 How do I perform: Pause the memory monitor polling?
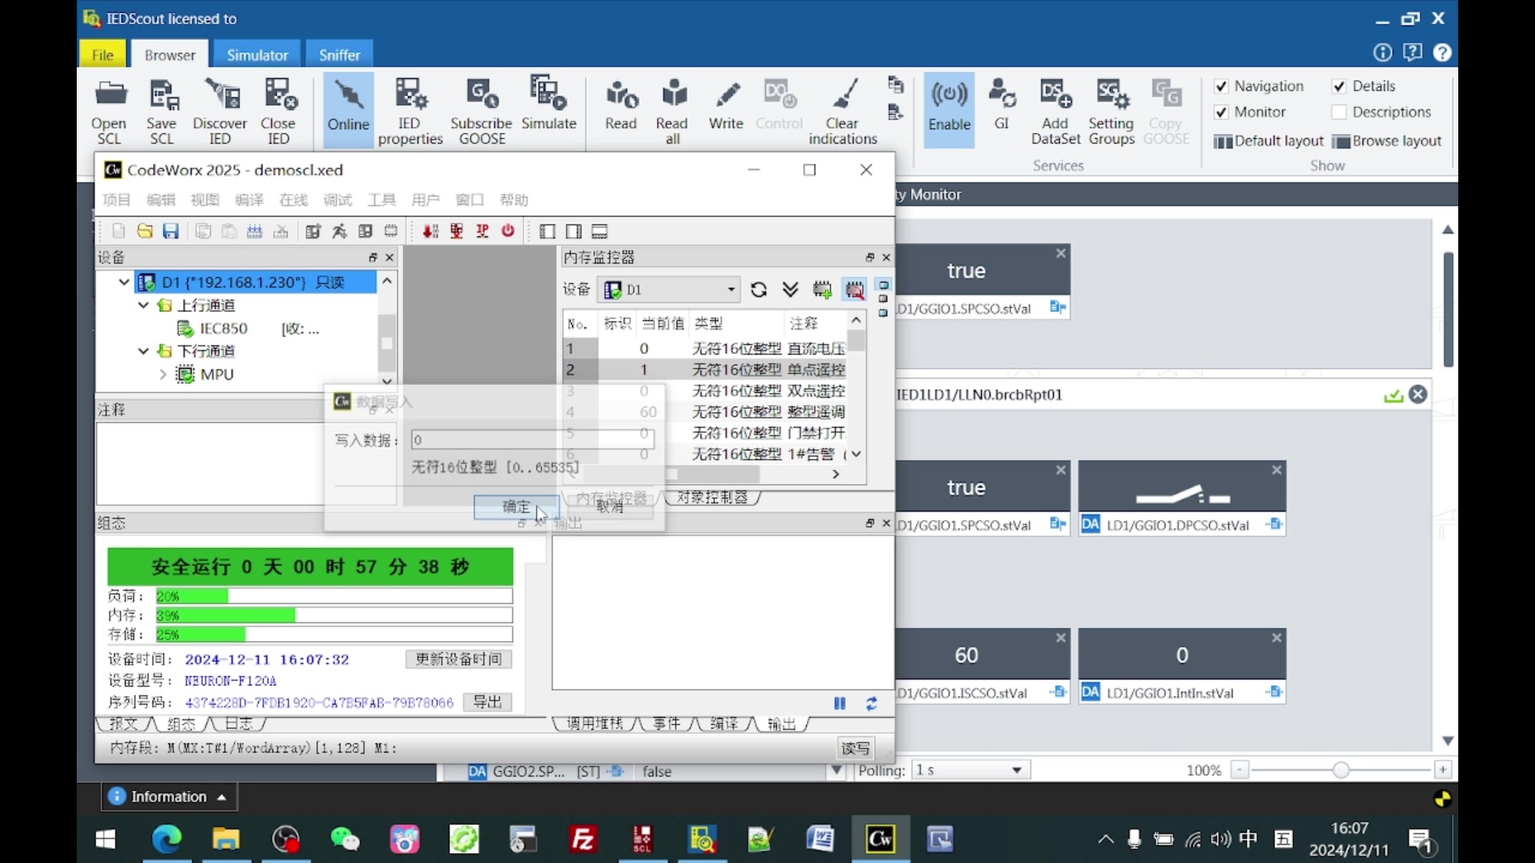(839, 703)
